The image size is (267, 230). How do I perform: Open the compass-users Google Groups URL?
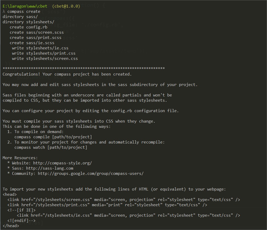tap(91, 174)
